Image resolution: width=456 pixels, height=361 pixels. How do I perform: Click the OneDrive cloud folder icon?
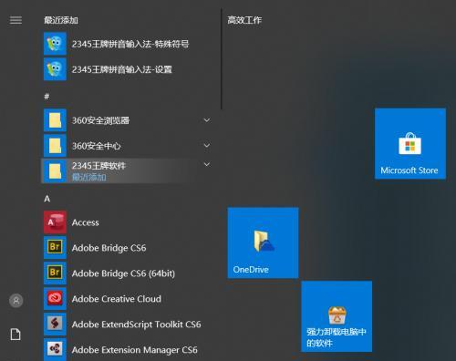[264, 241]
